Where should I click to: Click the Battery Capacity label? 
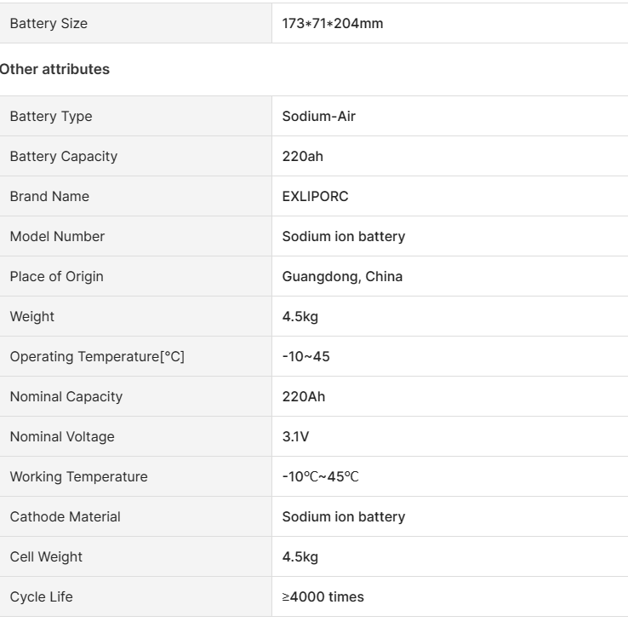pos(64,156)
